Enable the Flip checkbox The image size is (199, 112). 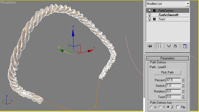pyautogui.click(x=178, y=107)
